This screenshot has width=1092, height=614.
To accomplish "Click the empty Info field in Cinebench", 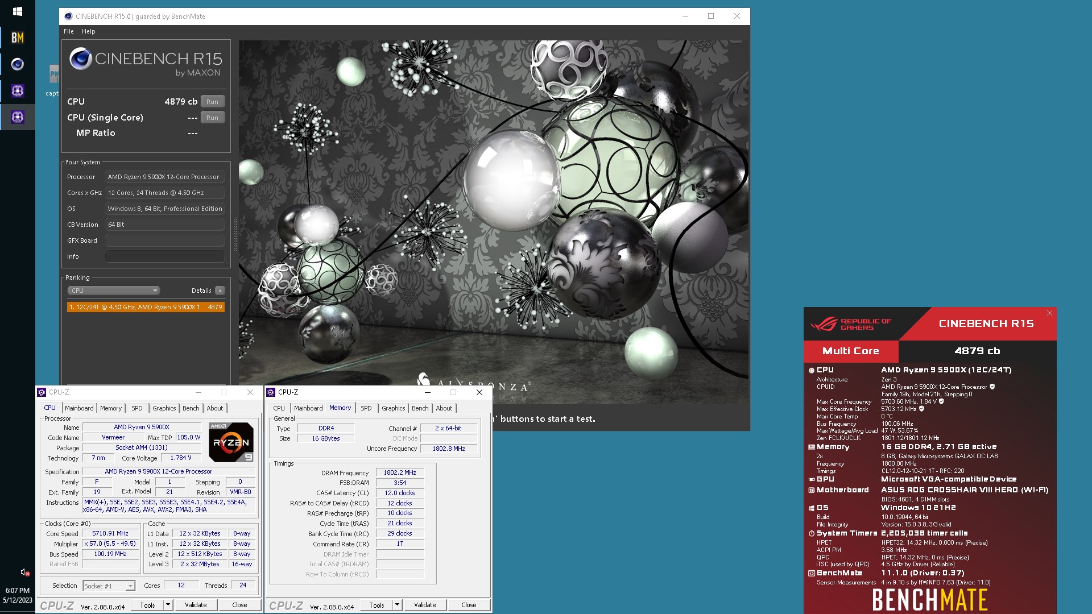I will [165, 256].
